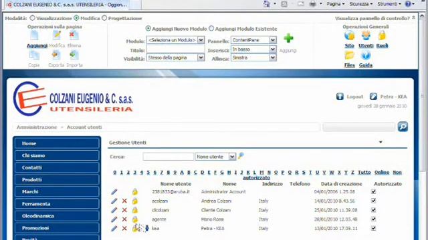The width and height of the screenshot is (428, 240).
Task: Collapse the control panel chevron
Action: point(413,18)
